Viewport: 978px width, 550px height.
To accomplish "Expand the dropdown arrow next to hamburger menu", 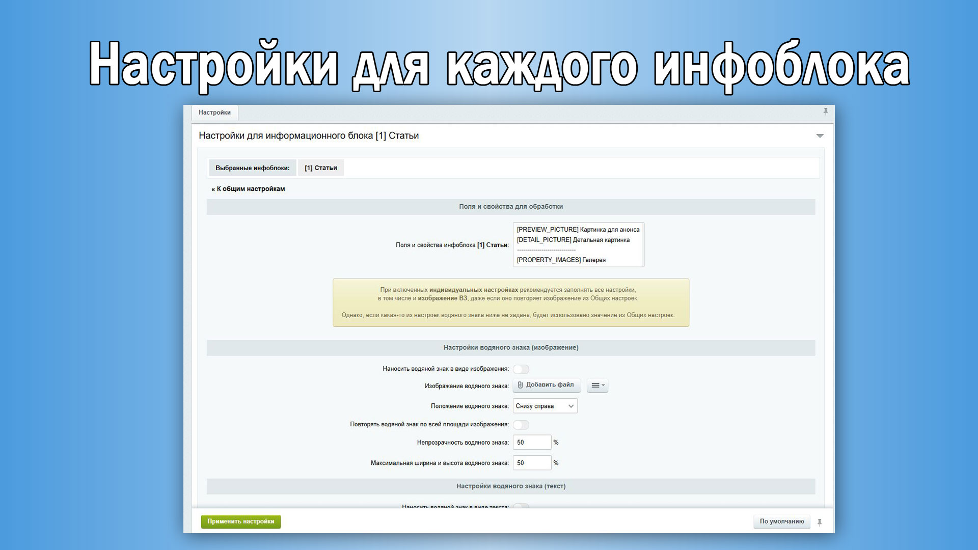I will pos(604,386).
